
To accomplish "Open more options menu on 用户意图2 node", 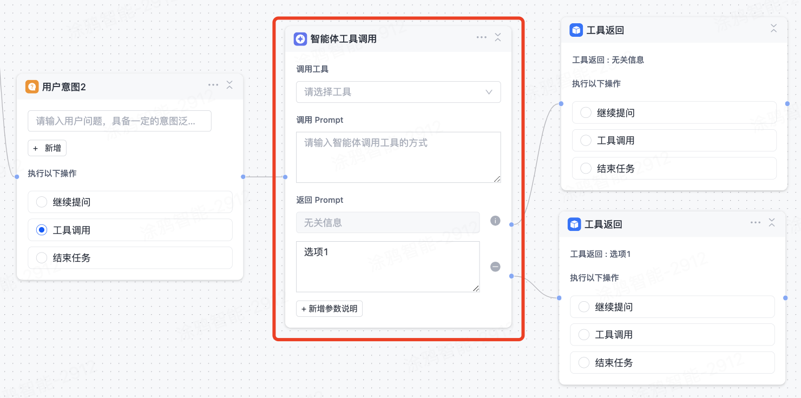I will coord(213,85).
